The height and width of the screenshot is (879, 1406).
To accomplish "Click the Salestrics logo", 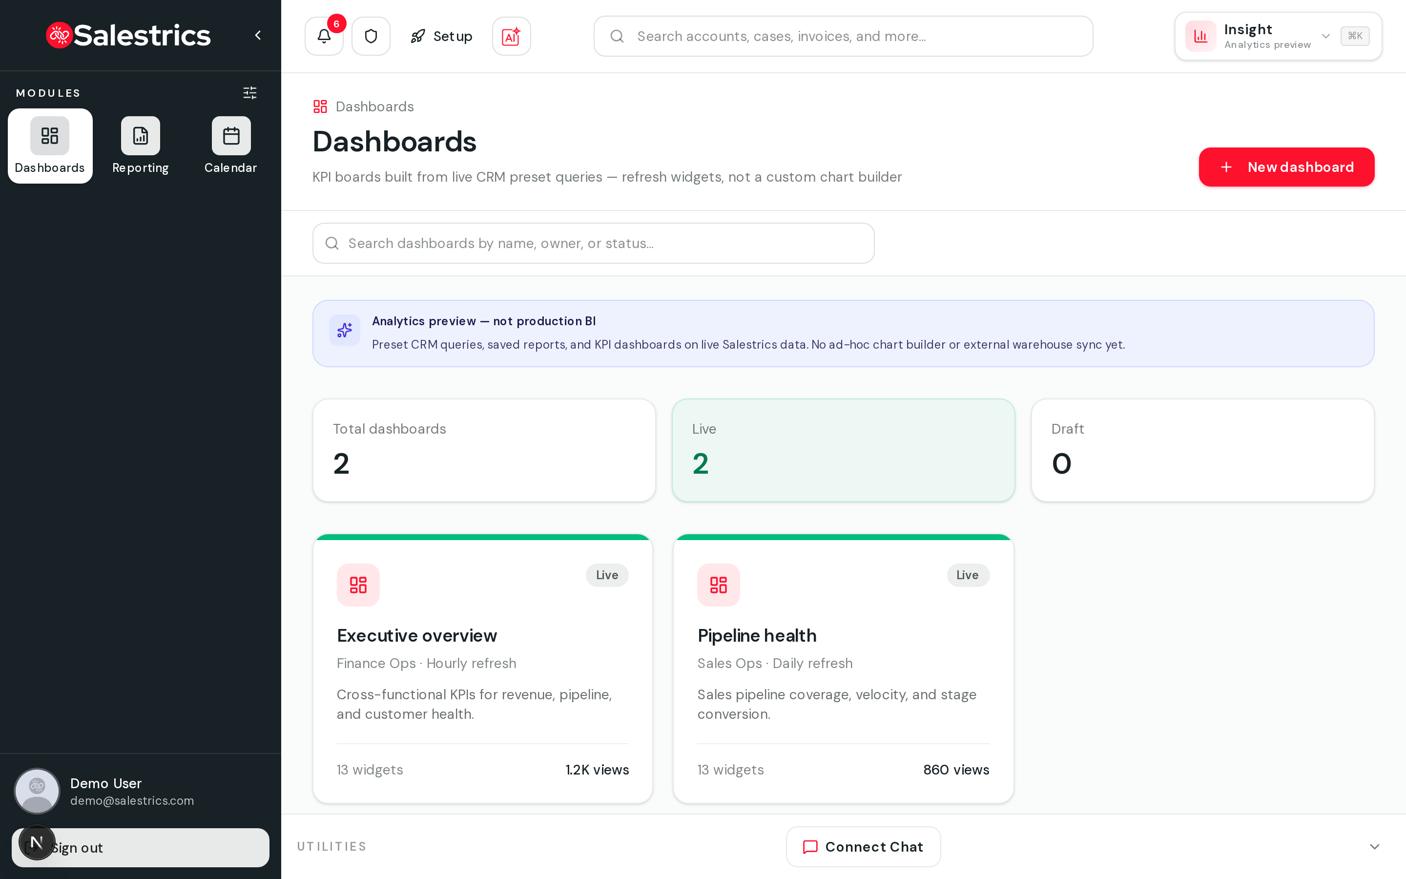I will tap(128, 36).
